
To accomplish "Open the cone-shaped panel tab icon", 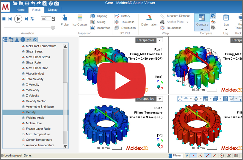I will pos(17,39).
